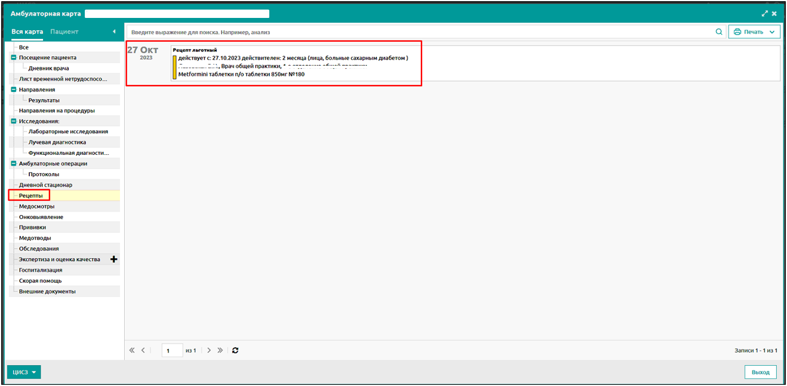Click the yellow status marker on recipe
This screenshot has height=386, width=787.
pyautogui.click(x=175, y=67)
